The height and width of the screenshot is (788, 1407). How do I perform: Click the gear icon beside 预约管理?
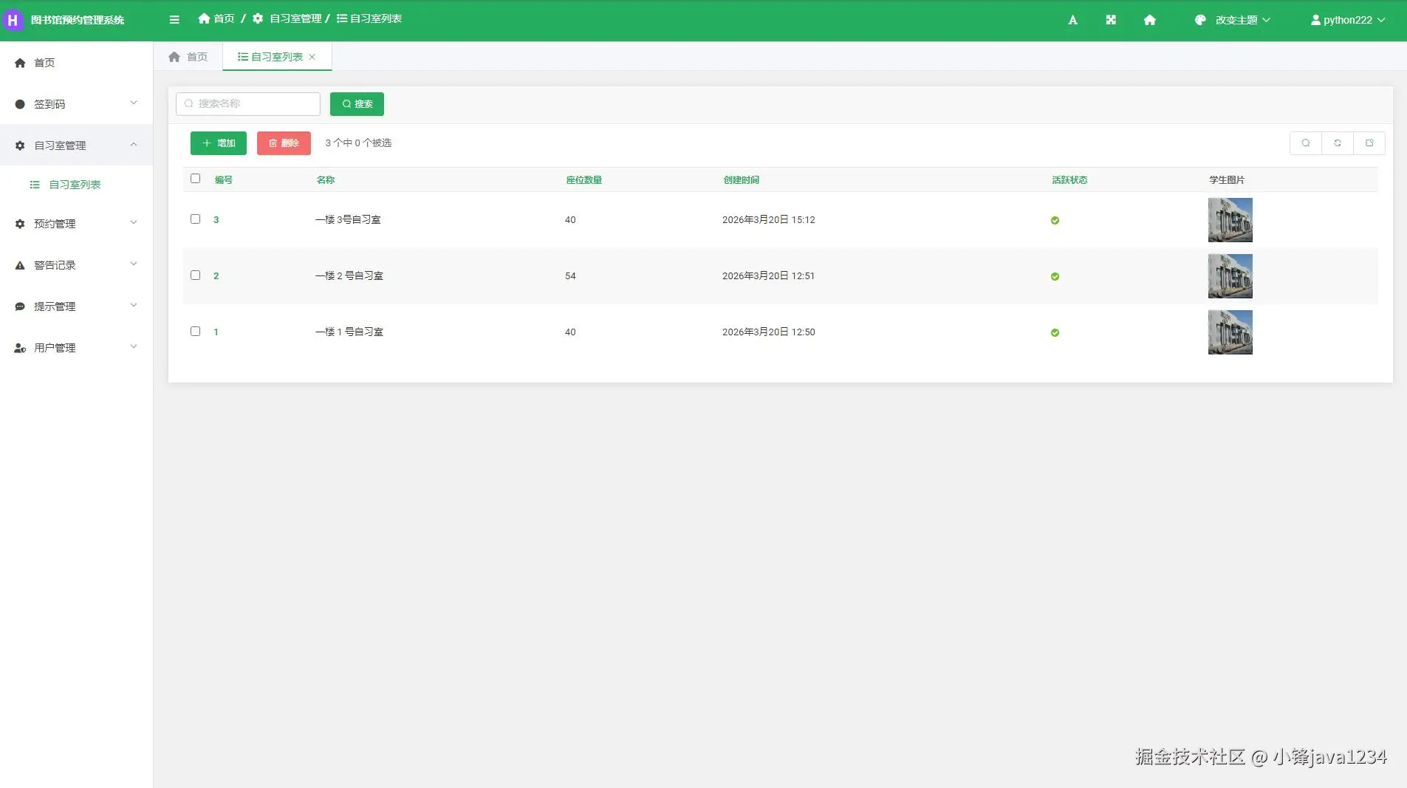[20, 224]
